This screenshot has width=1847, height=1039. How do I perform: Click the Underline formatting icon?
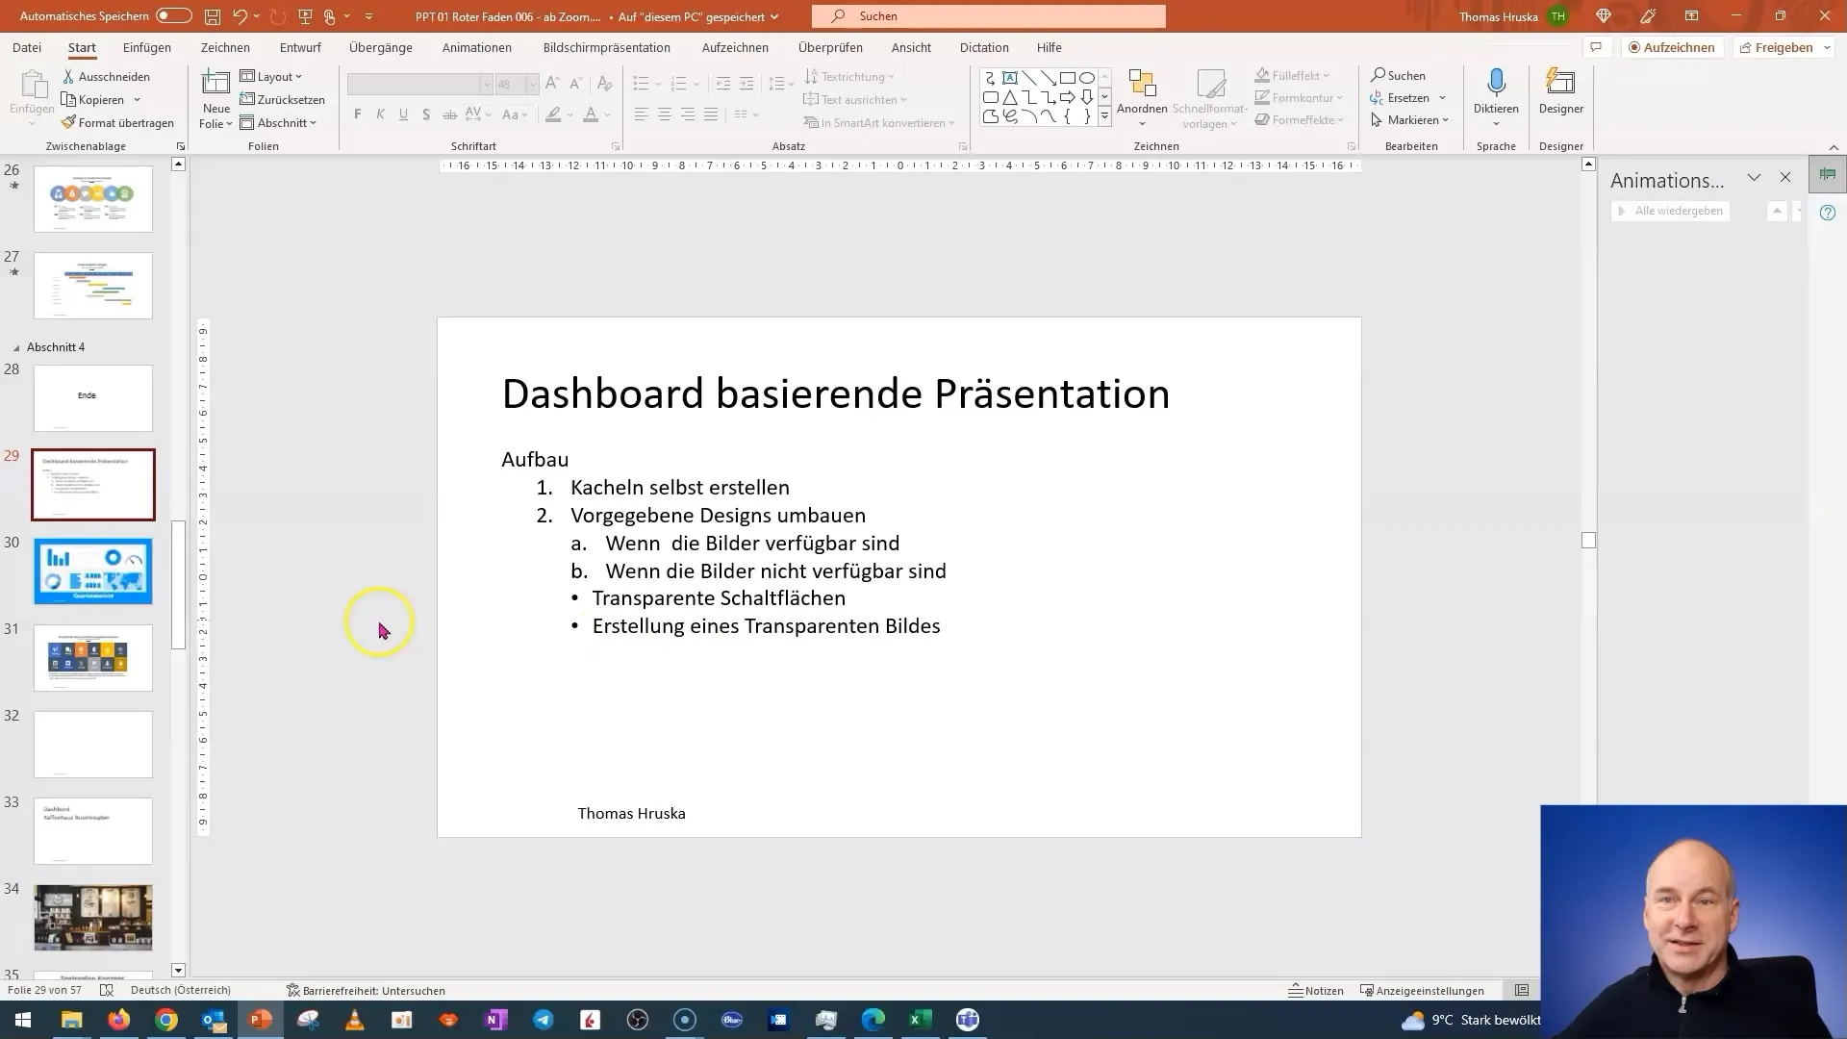click(403, 115)
